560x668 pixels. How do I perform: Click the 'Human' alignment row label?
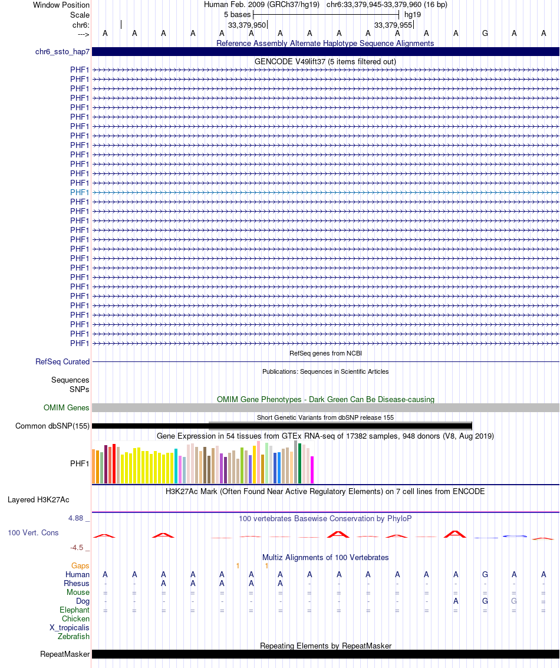(x=77, y=575)
